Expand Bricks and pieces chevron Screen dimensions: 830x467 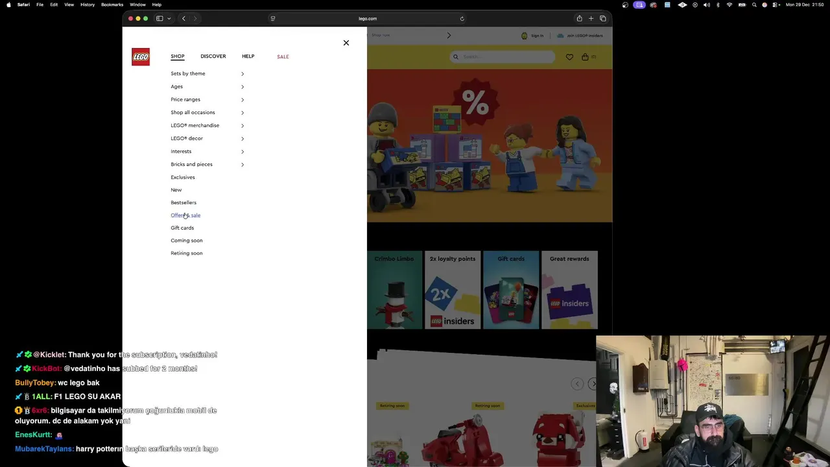(243, 165)
